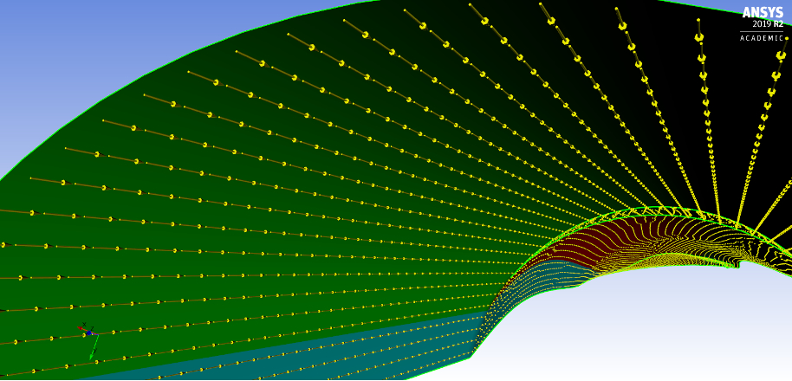The image size is (792, 381).
Task: Select the teal strip along the bottom-left edge
Action: click(x=260, y=359)
